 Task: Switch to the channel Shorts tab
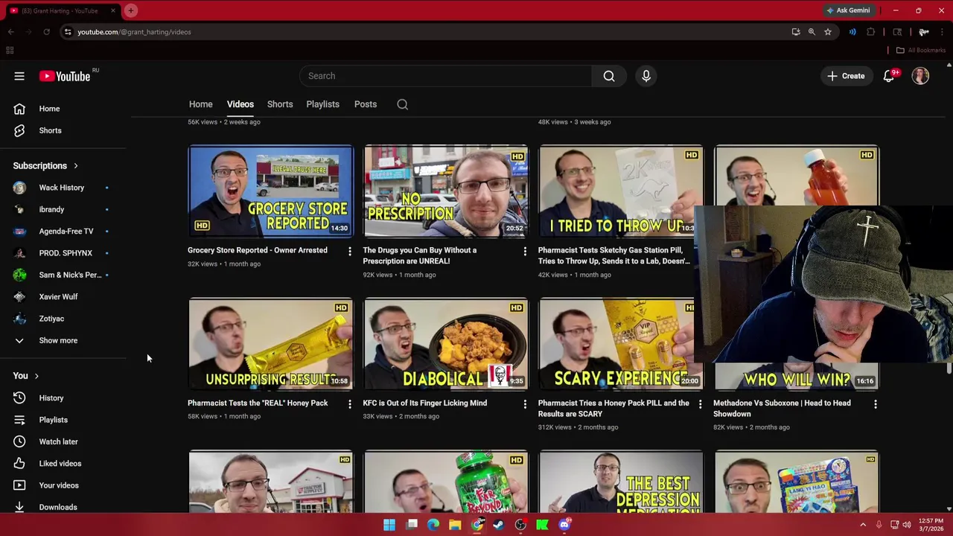pyautogui.click(x=280, y=104)
